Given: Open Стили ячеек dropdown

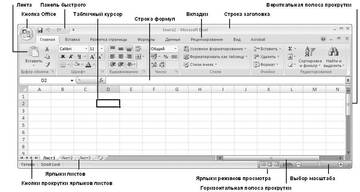Looking at the screenshot, I should point(200,65).
